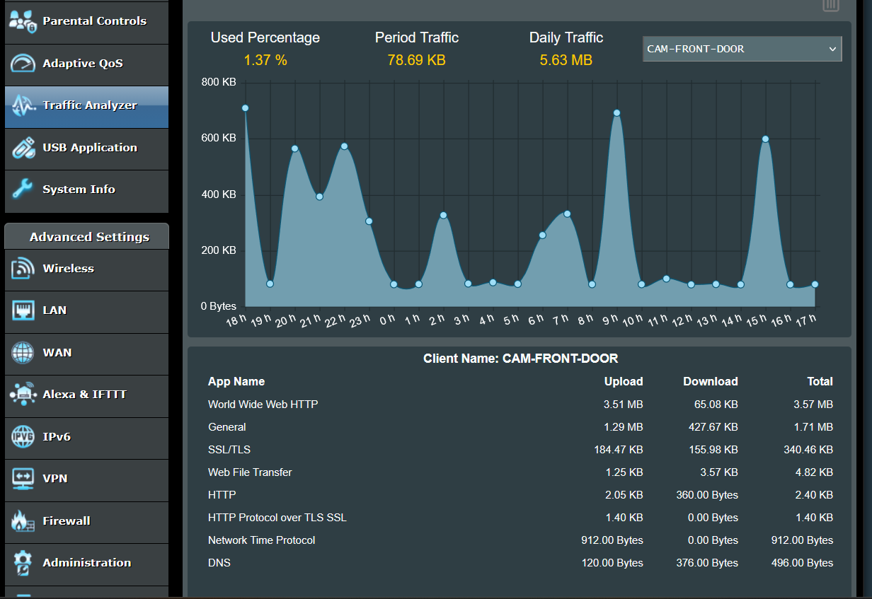Open Adaptive QoS gauge icon
This screenshot has height=599, width=872.
click(x=23, y=64)
